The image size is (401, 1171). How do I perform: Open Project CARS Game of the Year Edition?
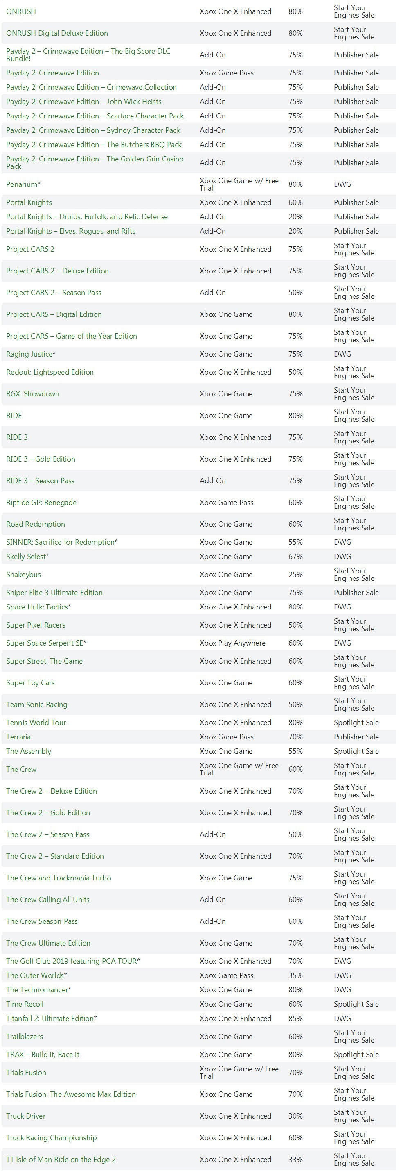[x=72, y=337]
